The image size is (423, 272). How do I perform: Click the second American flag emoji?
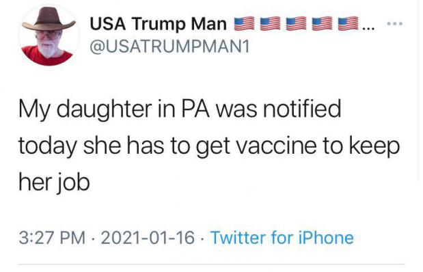(271, 24)
